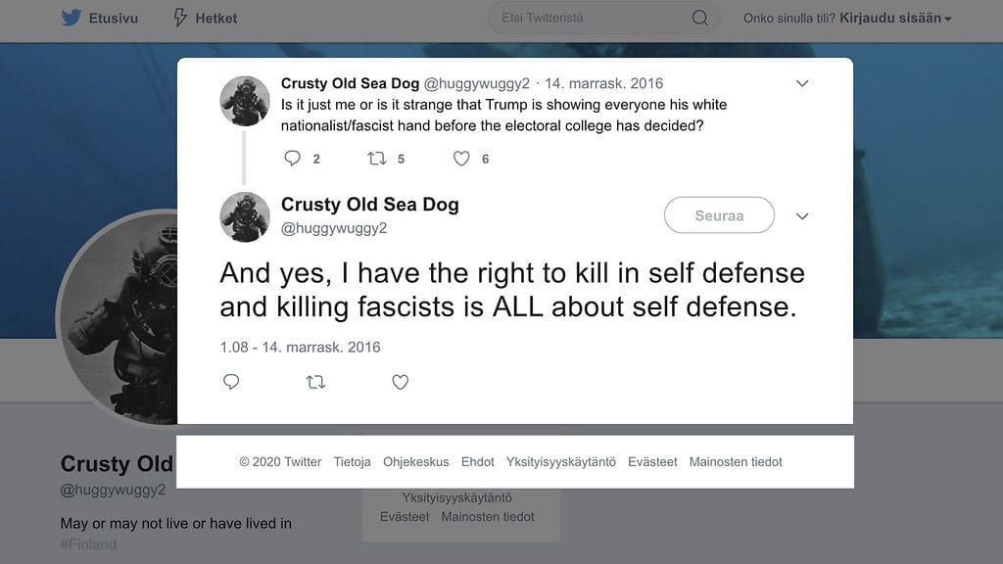Retweet the main self defense tweet
This screenshot has width=1003, height=564.
point(315,382)
